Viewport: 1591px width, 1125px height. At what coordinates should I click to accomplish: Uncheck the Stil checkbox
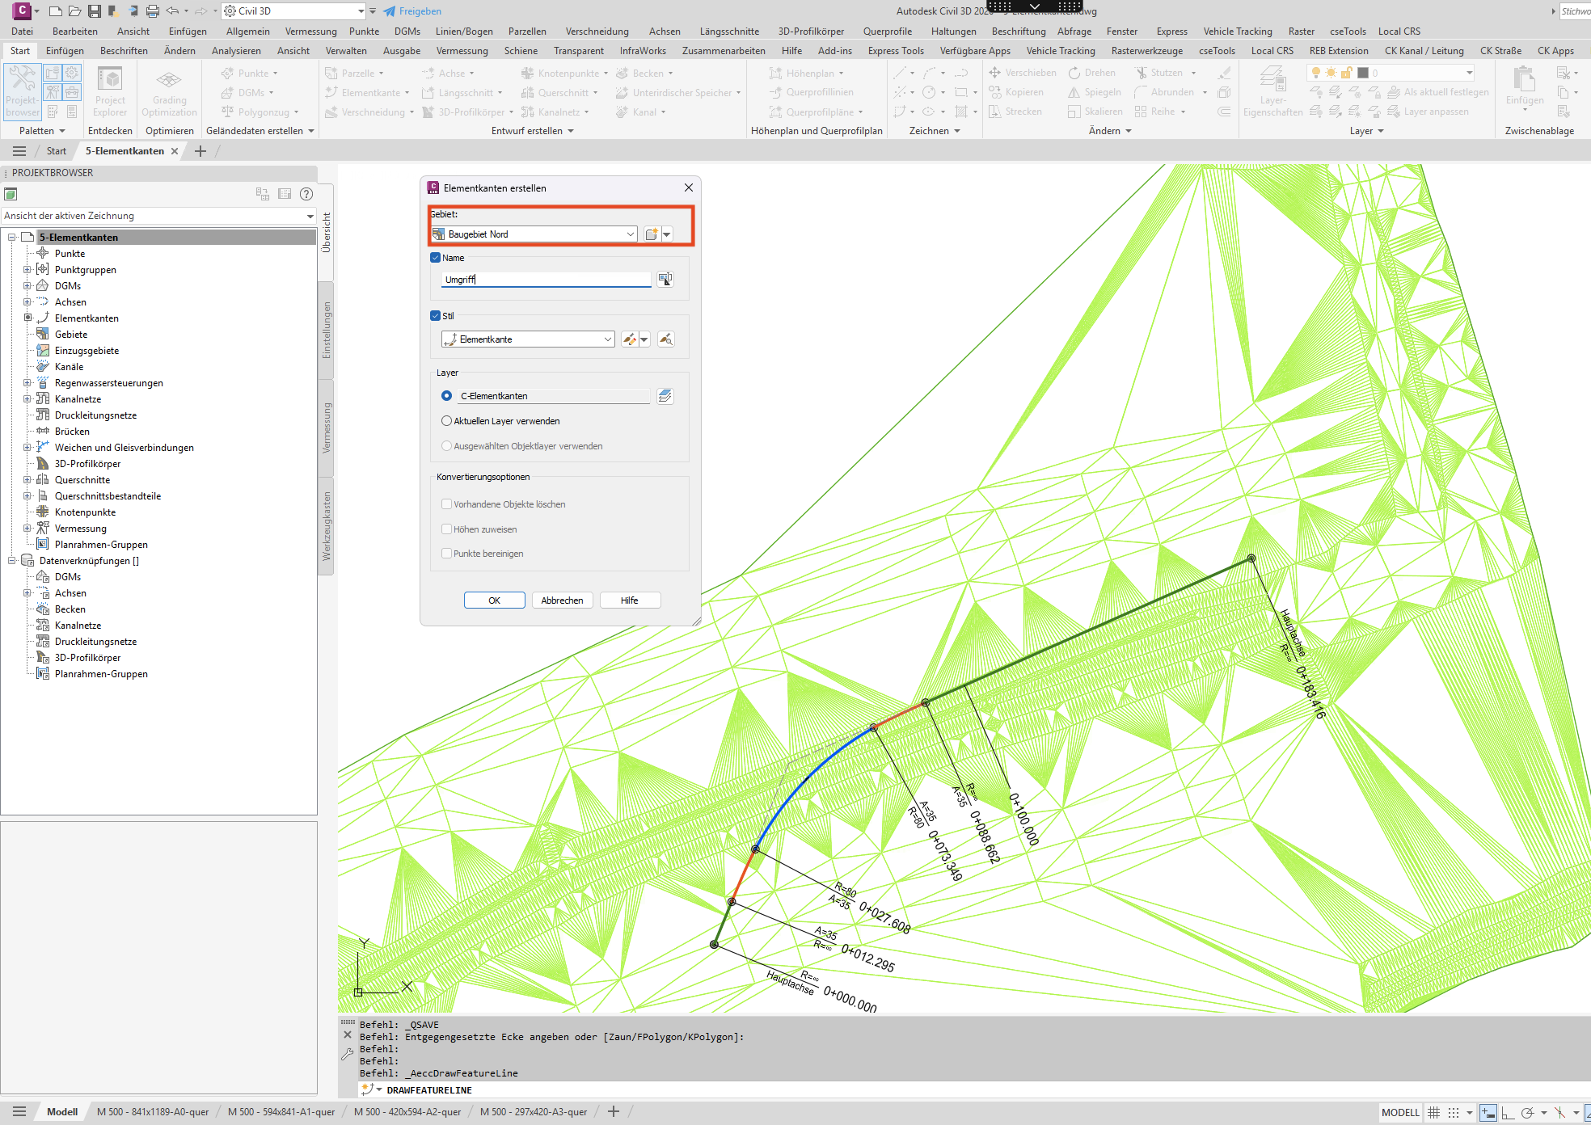point(436,316)
